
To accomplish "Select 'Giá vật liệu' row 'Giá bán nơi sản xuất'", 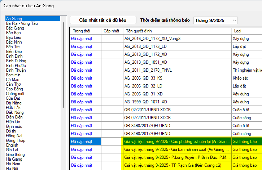I will point(166,149).
